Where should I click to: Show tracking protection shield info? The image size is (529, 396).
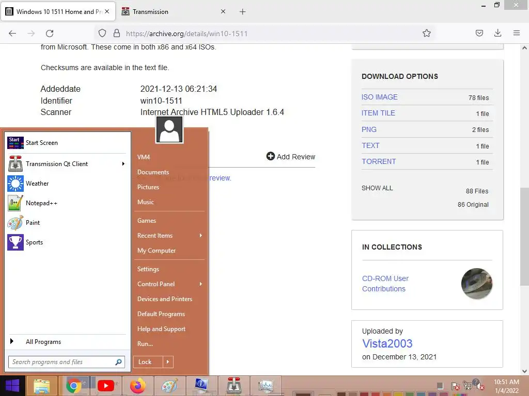click(102, 33)
